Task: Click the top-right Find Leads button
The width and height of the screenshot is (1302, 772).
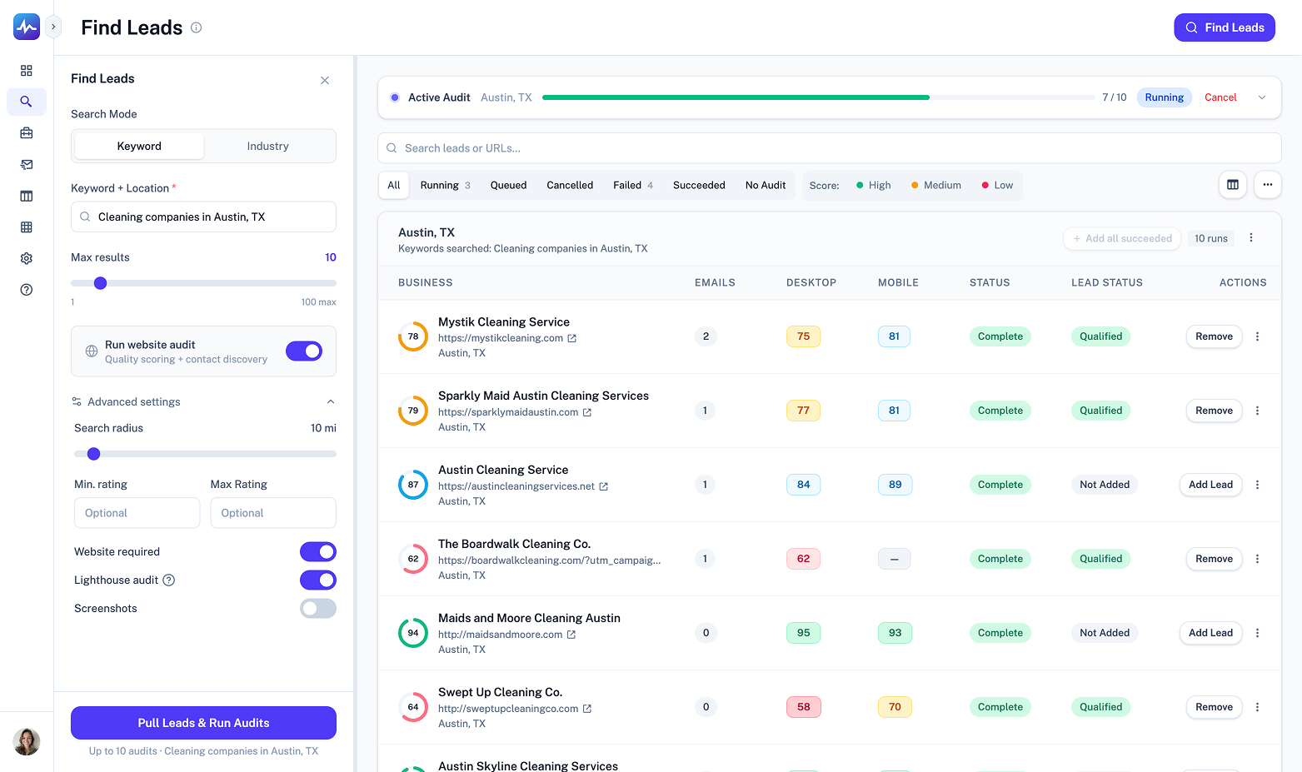Action: (1225, 27)
